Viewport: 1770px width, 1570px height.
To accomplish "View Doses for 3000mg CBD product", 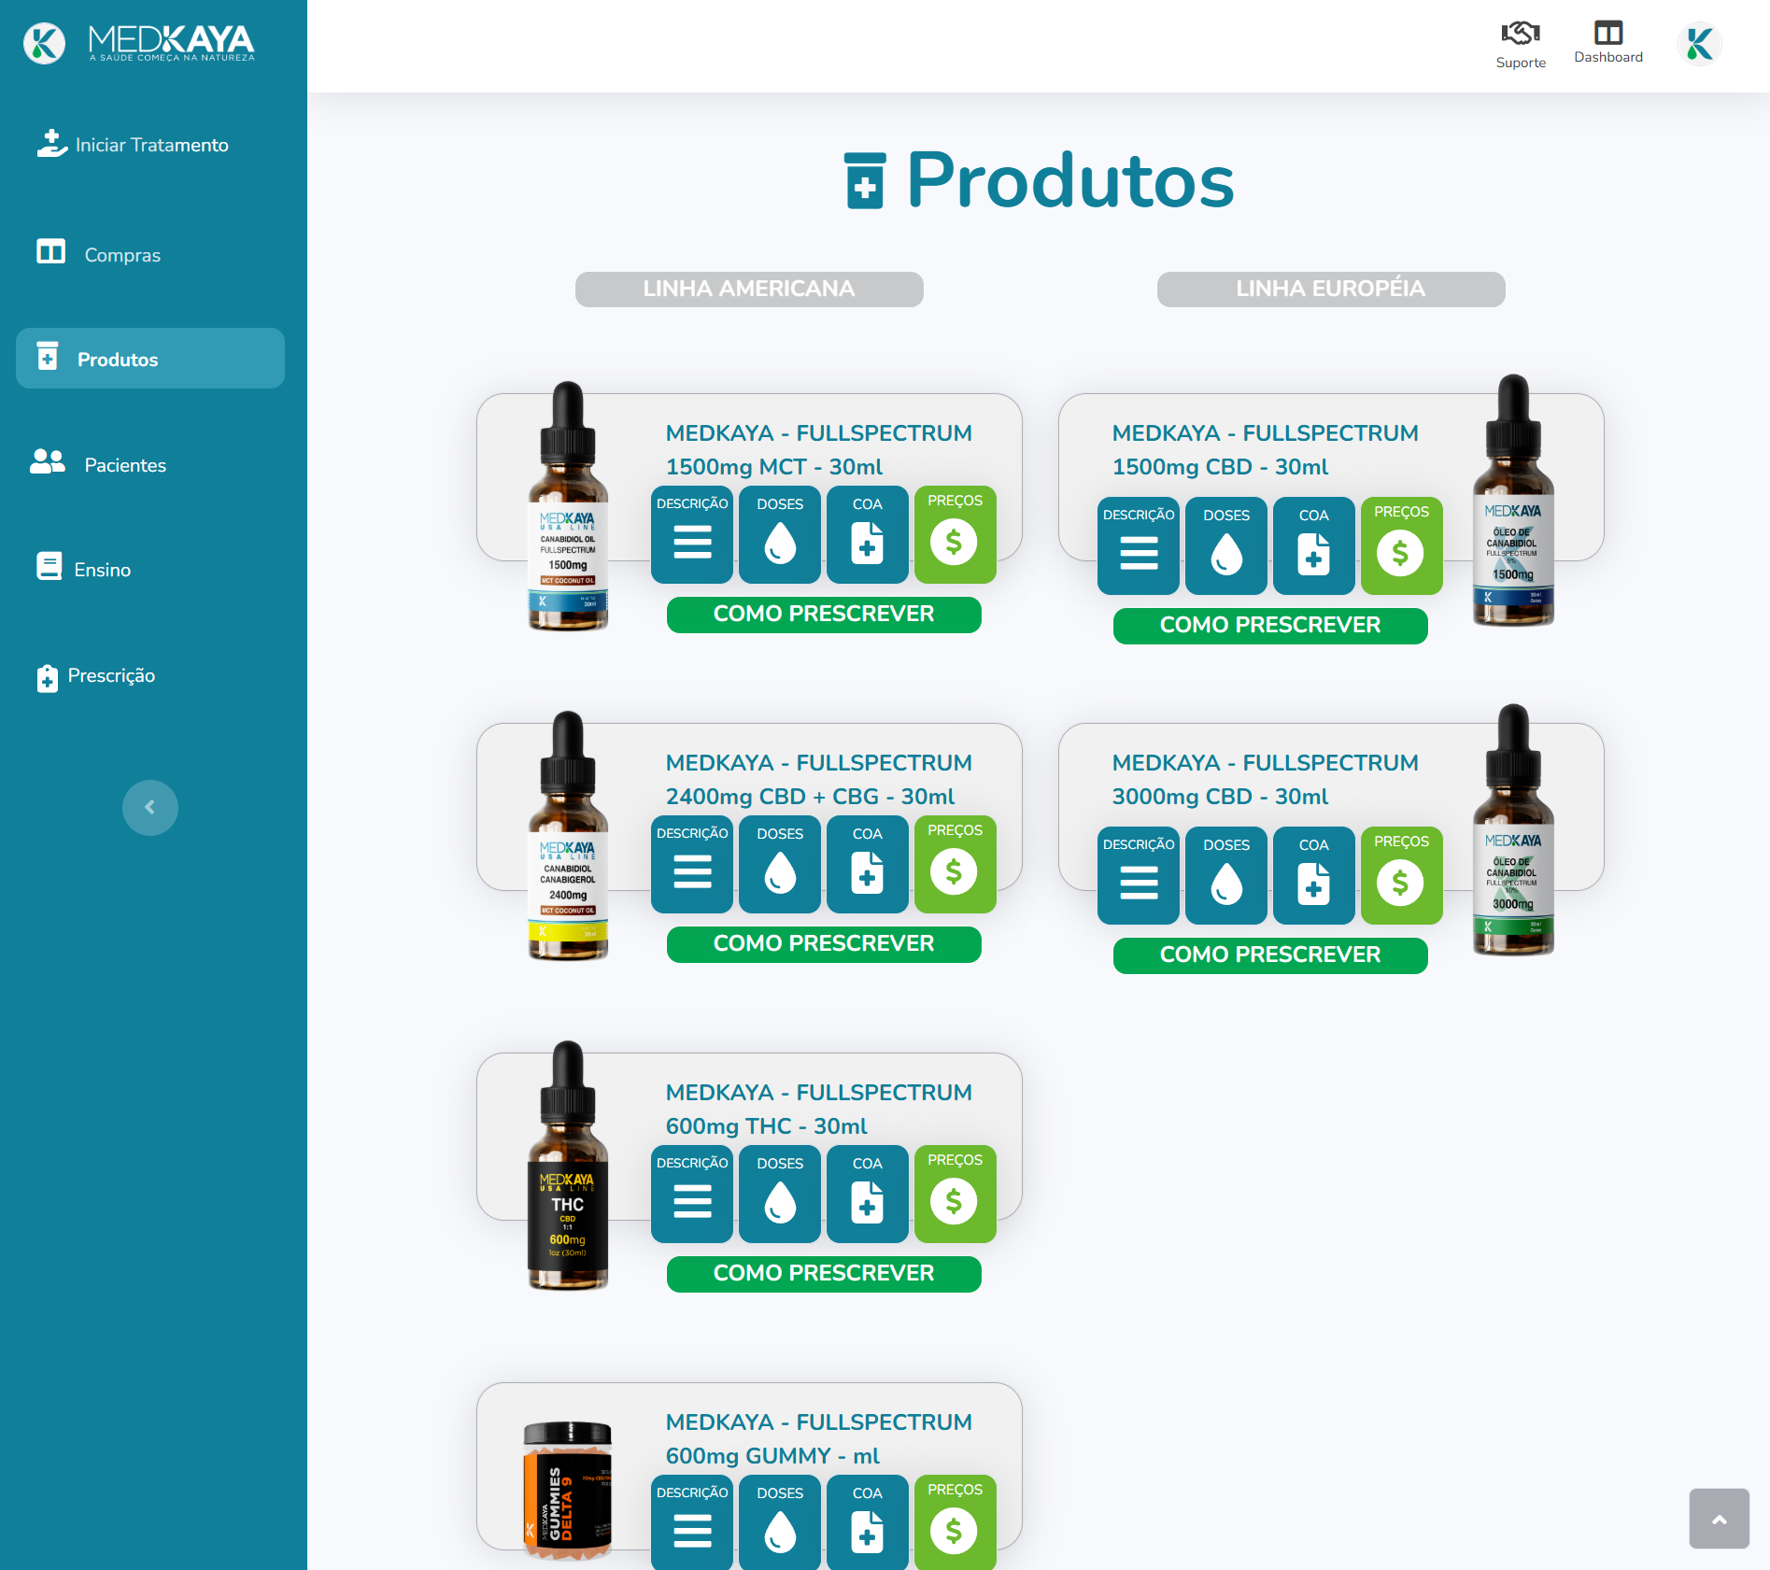I will 1226,875.
